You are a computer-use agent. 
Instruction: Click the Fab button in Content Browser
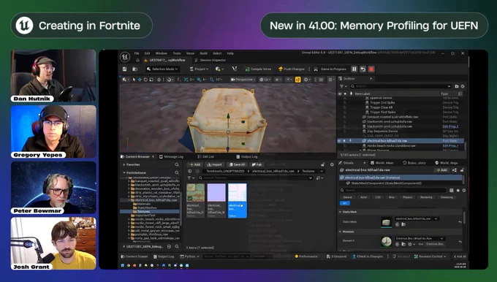click(257, 164)
